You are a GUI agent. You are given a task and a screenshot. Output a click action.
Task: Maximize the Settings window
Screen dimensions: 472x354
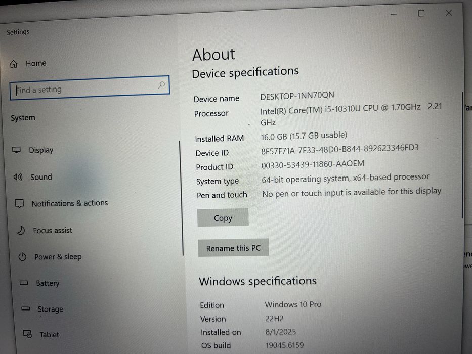pyautogui.click(x=421, y=14)
